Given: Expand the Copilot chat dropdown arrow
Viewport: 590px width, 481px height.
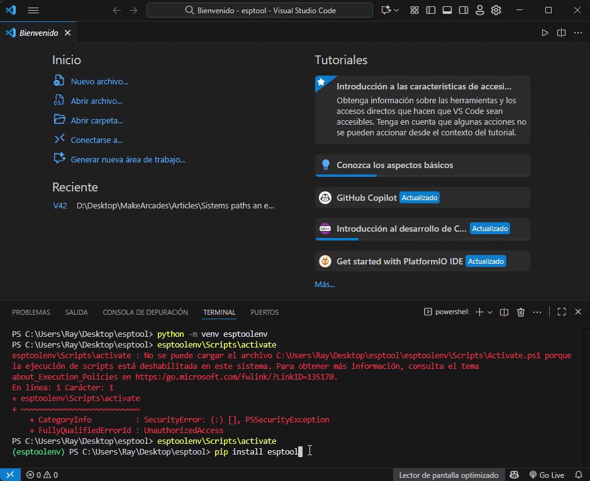Looking at the screenshot, I should [396, 11].
